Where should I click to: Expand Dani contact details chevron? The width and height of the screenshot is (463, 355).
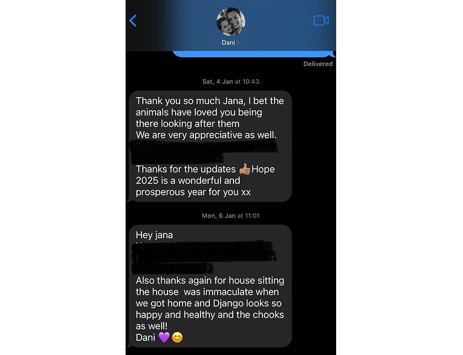238,42
